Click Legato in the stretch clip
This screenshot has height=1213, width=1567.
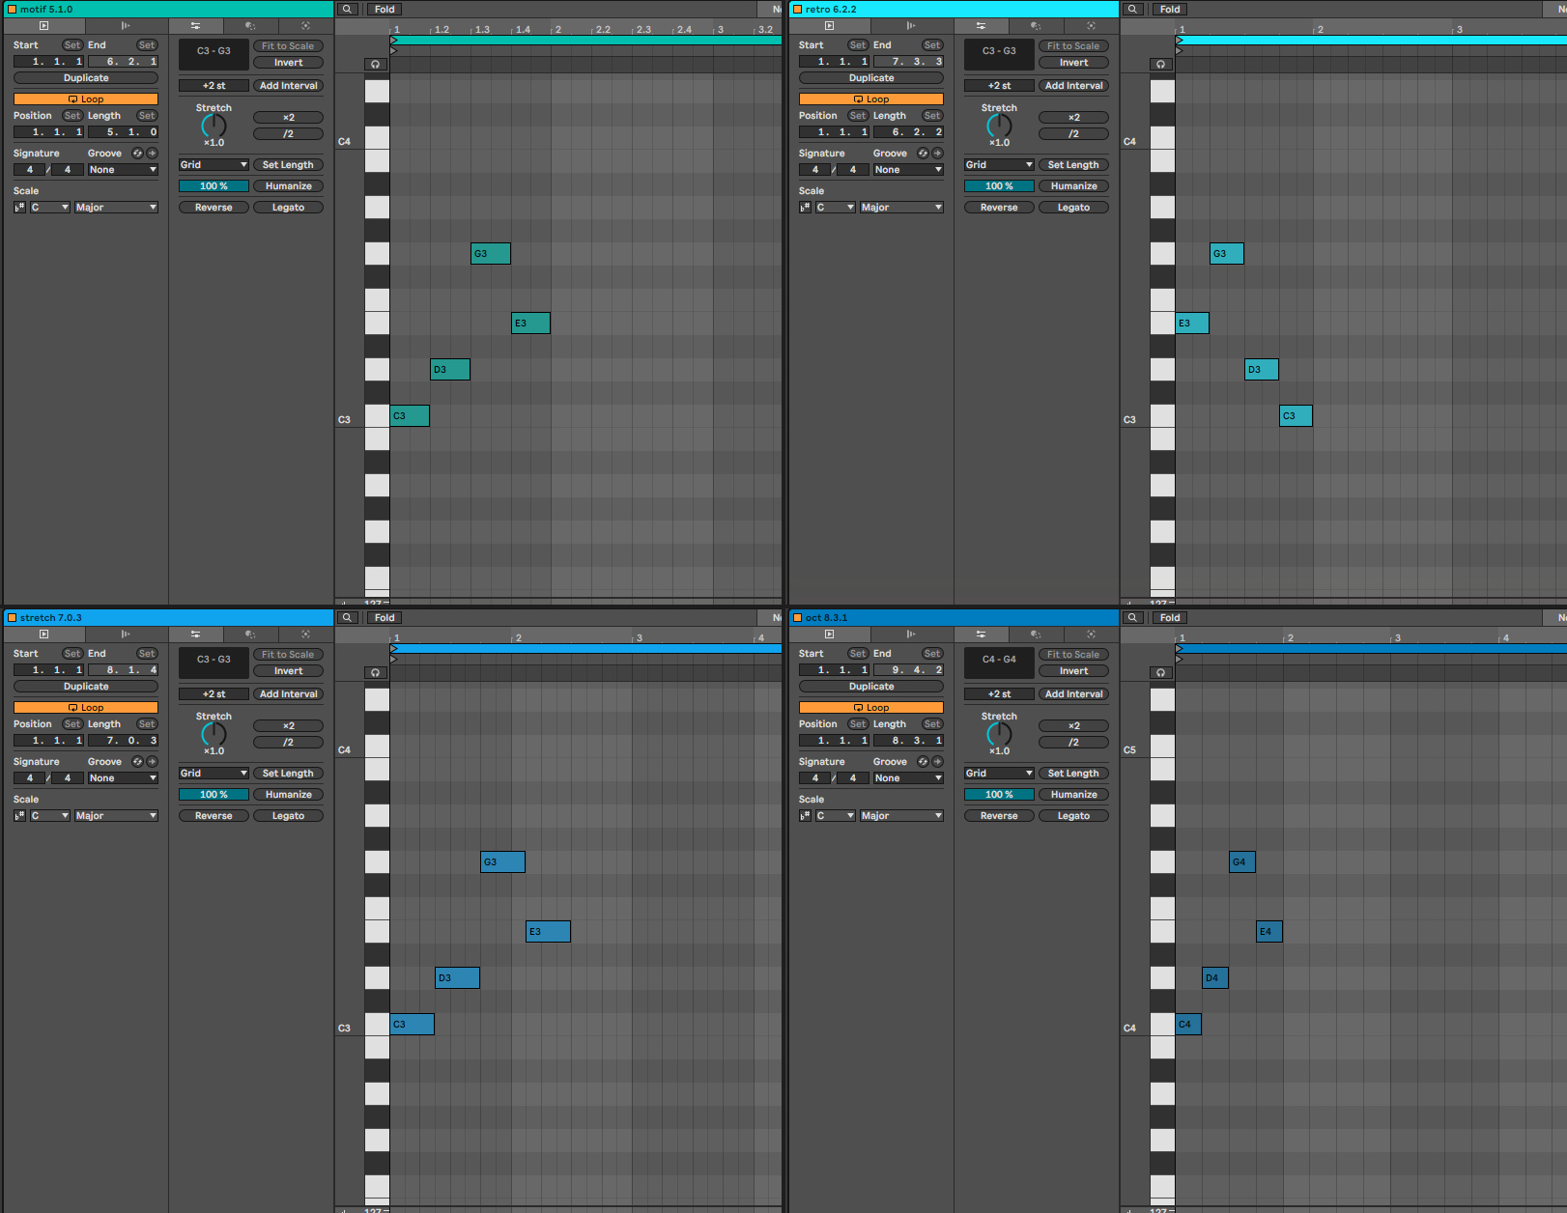[x=288, y=816]
